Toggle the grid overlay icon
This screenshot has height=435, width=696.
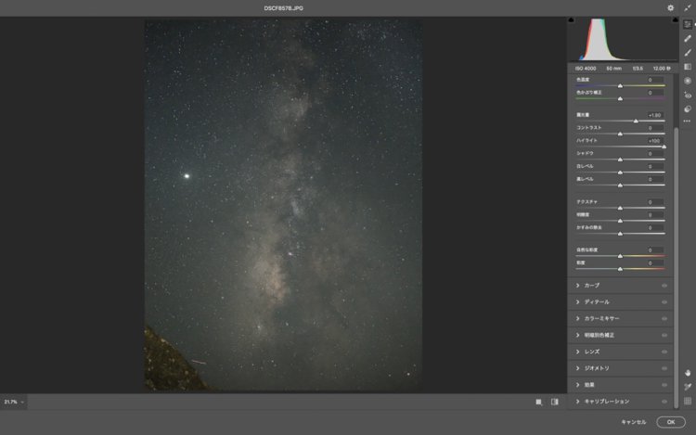688,401
